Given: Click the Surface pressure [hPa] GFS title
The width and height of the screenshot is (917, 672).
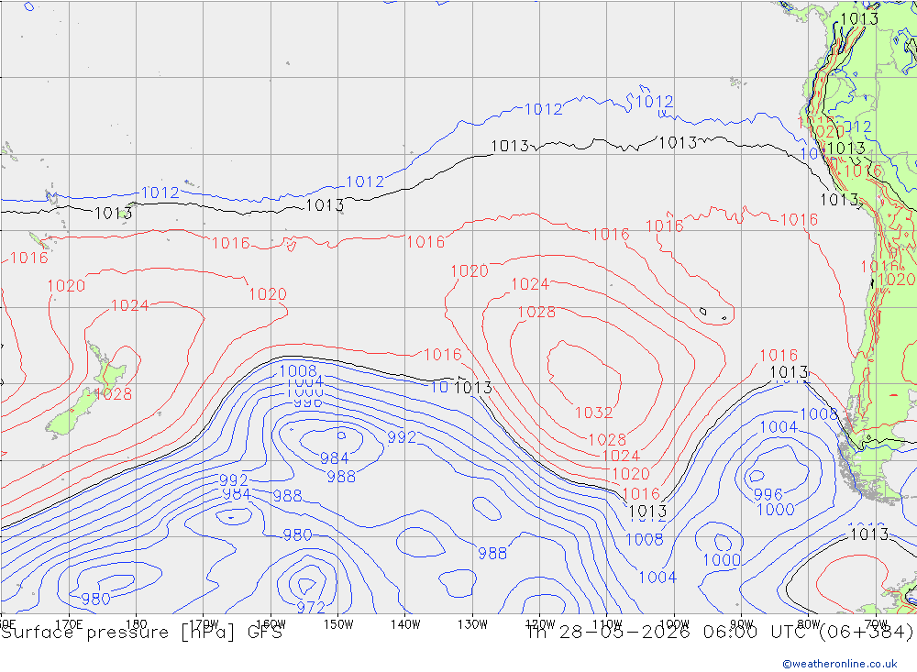Looking at the screenshot, I should pos(141,633).
